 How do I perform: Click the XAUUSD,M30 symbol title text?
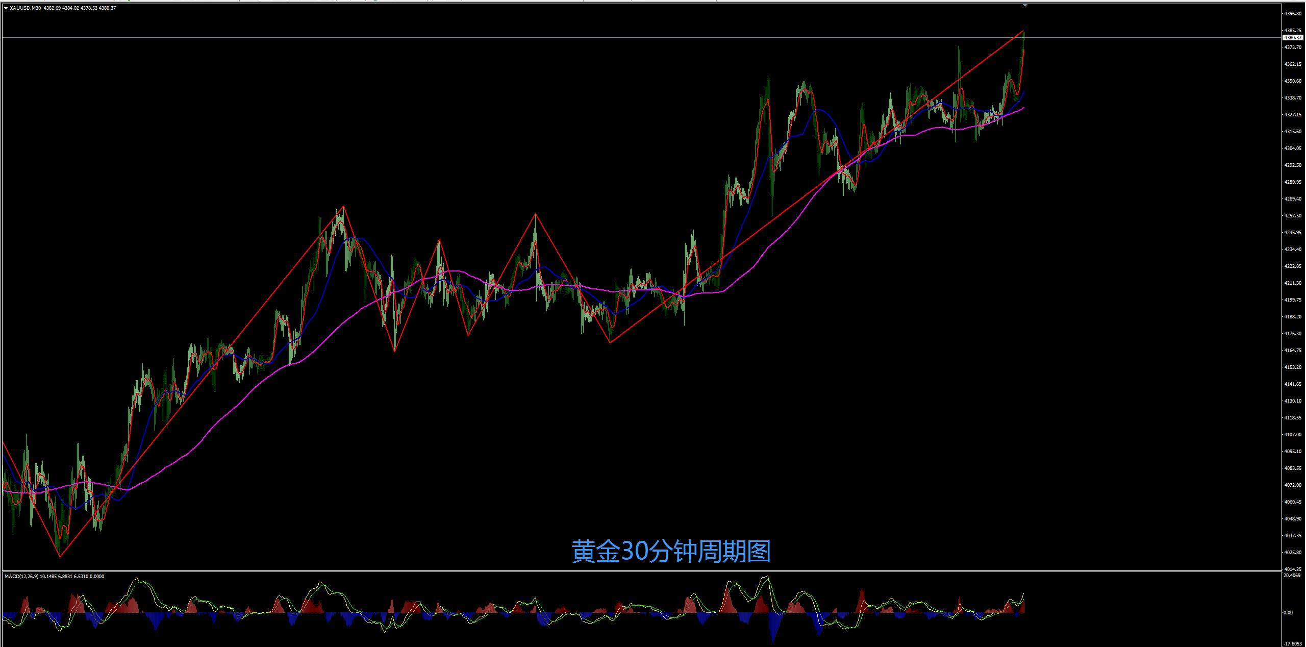(26, 8)
